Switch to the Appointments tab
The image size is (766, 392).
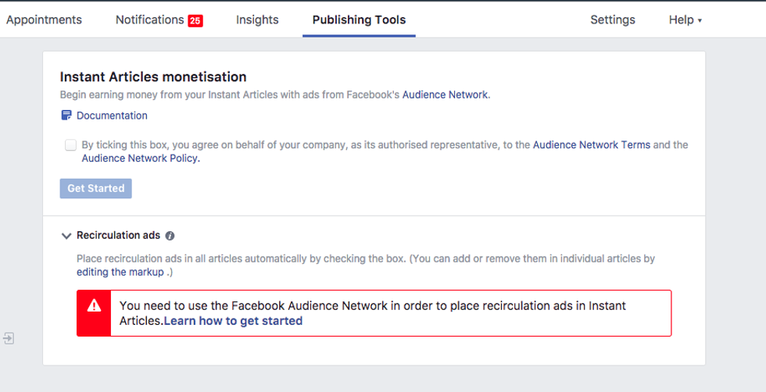coord(44,20)
